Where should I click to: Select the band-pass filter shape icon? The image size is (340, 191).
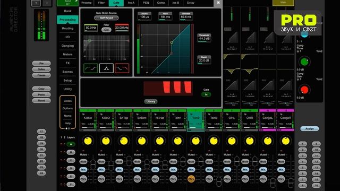pos(106,68)
